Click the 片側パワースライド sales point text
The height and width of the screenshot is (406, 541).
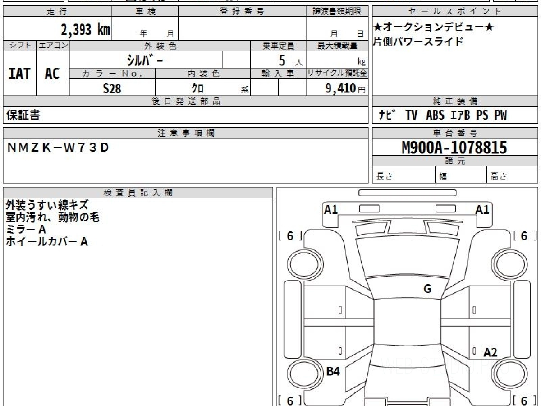tap(418, 42)
